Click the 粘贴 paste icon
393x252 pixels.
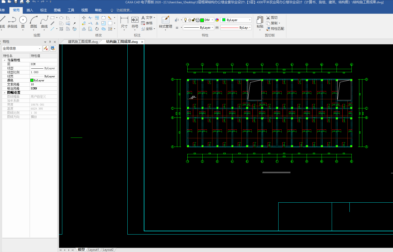[260, 20]
